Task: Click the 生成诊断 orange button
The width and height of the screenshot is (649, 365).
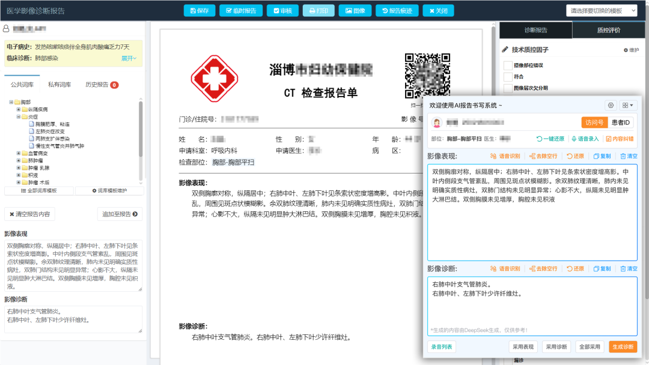Action: coord(623,346)
